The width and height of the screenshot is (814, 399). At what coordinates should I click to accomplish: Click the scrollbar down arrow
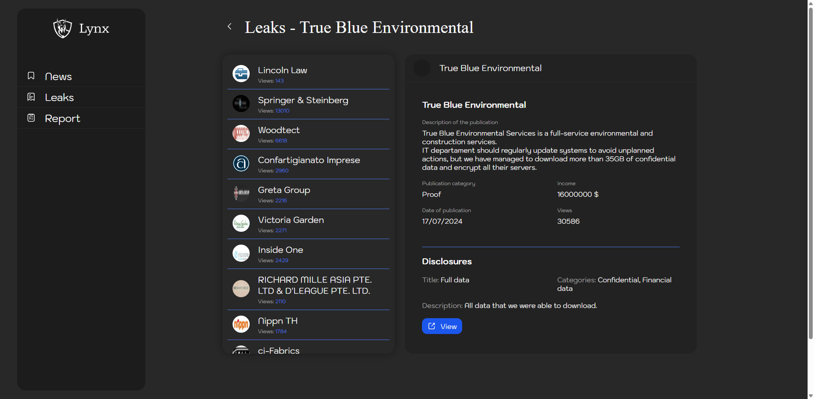810,396
